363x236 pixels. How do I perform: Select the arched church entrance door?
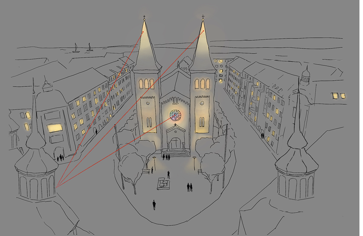(175, 143)
